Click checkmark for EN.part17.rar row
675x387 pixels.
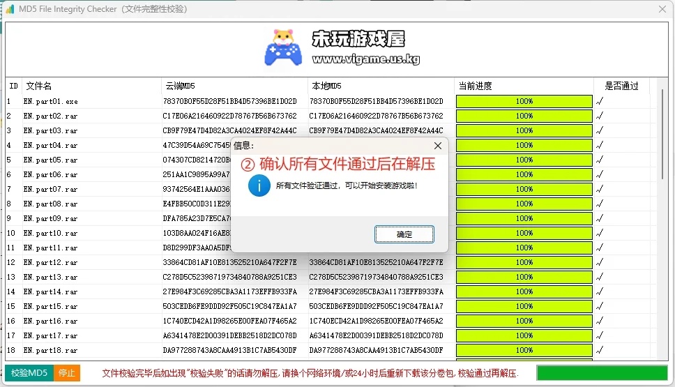pos(600,335)
